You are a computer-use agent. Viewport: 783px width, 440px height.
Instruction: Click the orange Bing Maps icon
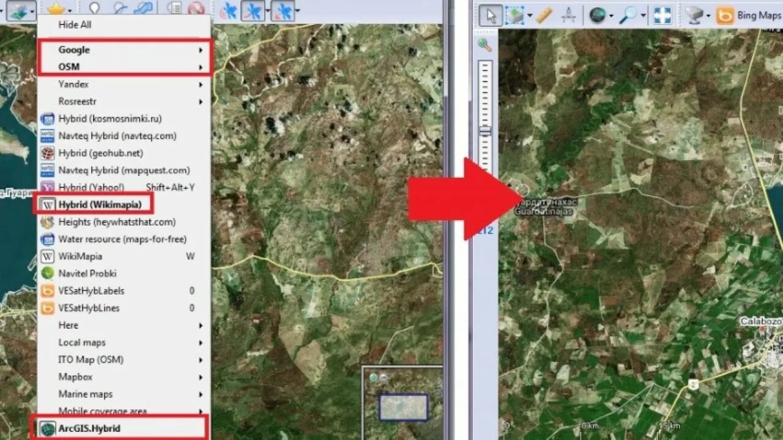coord(725,15)
